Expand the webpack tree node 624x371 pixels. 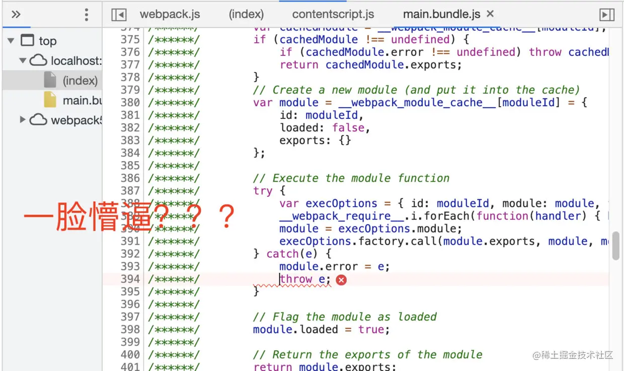coord(23,120)
